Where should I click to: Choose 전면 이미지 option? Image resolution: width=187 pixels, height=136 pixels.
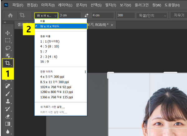coord(61,72)
